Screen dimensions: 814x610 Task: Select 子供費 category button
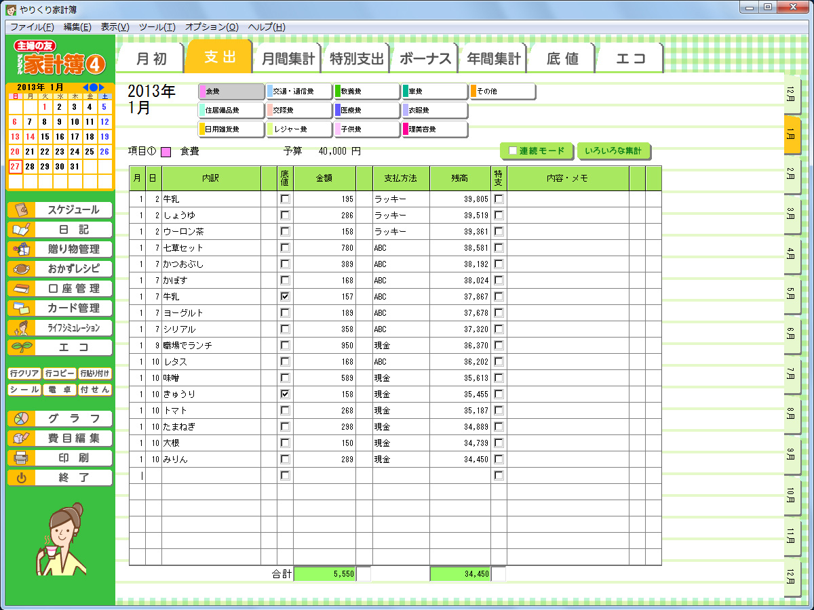pyautogui.click(x=367, y=129)
